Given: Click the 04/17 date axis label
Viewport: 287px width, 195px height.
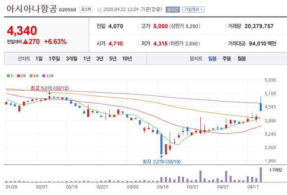Looking at the screenshot, I should click(x=253, y=187).
